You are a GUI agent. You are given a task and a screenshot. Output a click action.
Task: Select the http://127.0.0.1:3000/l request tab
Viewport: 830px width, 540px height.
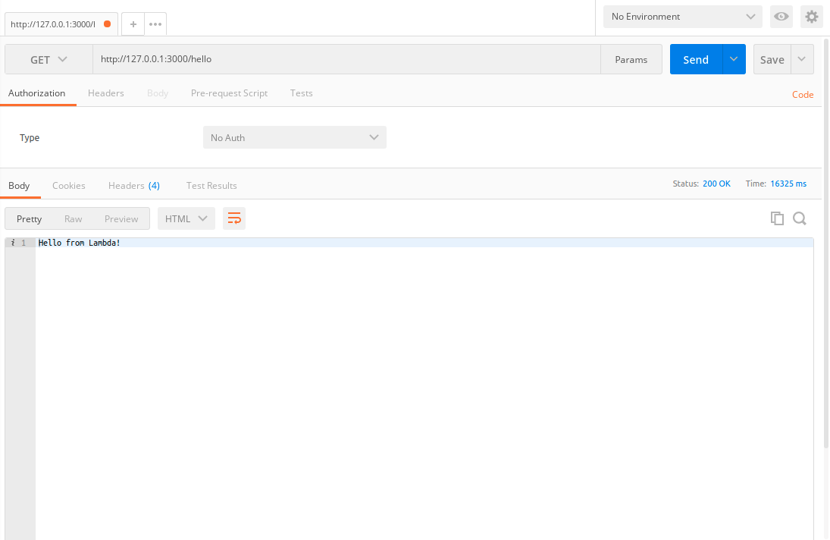[x=61, y=24]
